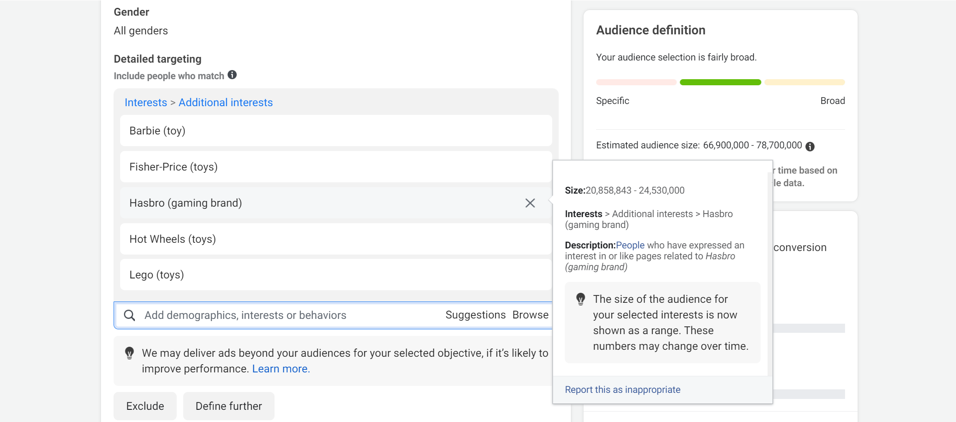The image size is (956, 422).
Task: Click the Detailed targeting heading
Action: 158,59
